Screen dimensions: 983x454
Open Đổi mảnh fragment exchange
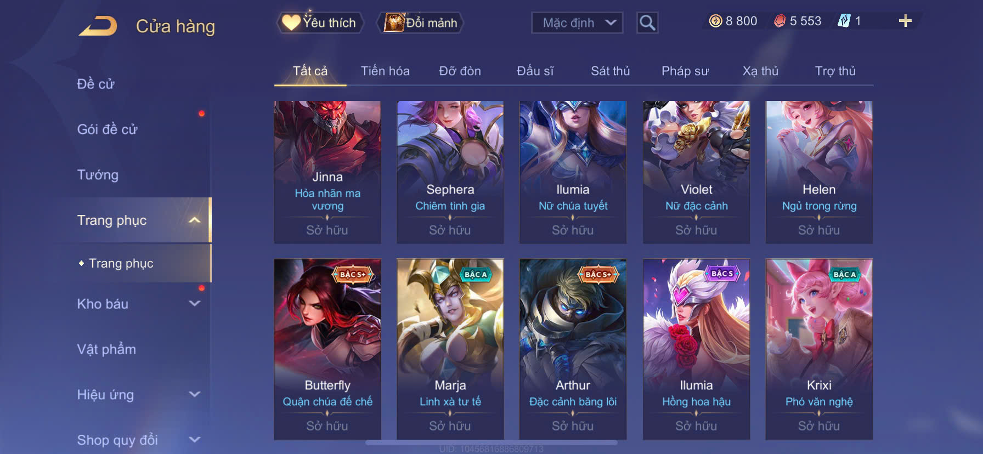click(421, 22)
